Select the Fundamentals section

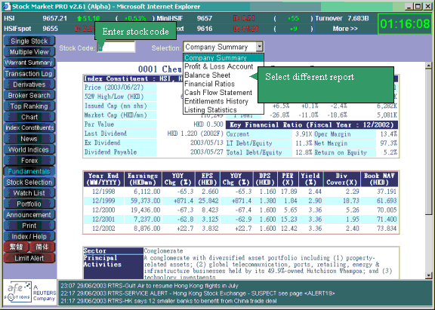click(x=29, y=171)
